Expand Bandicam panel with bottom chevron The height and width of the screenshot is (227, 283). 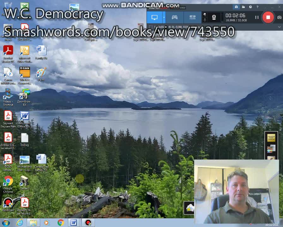point(279,27)
